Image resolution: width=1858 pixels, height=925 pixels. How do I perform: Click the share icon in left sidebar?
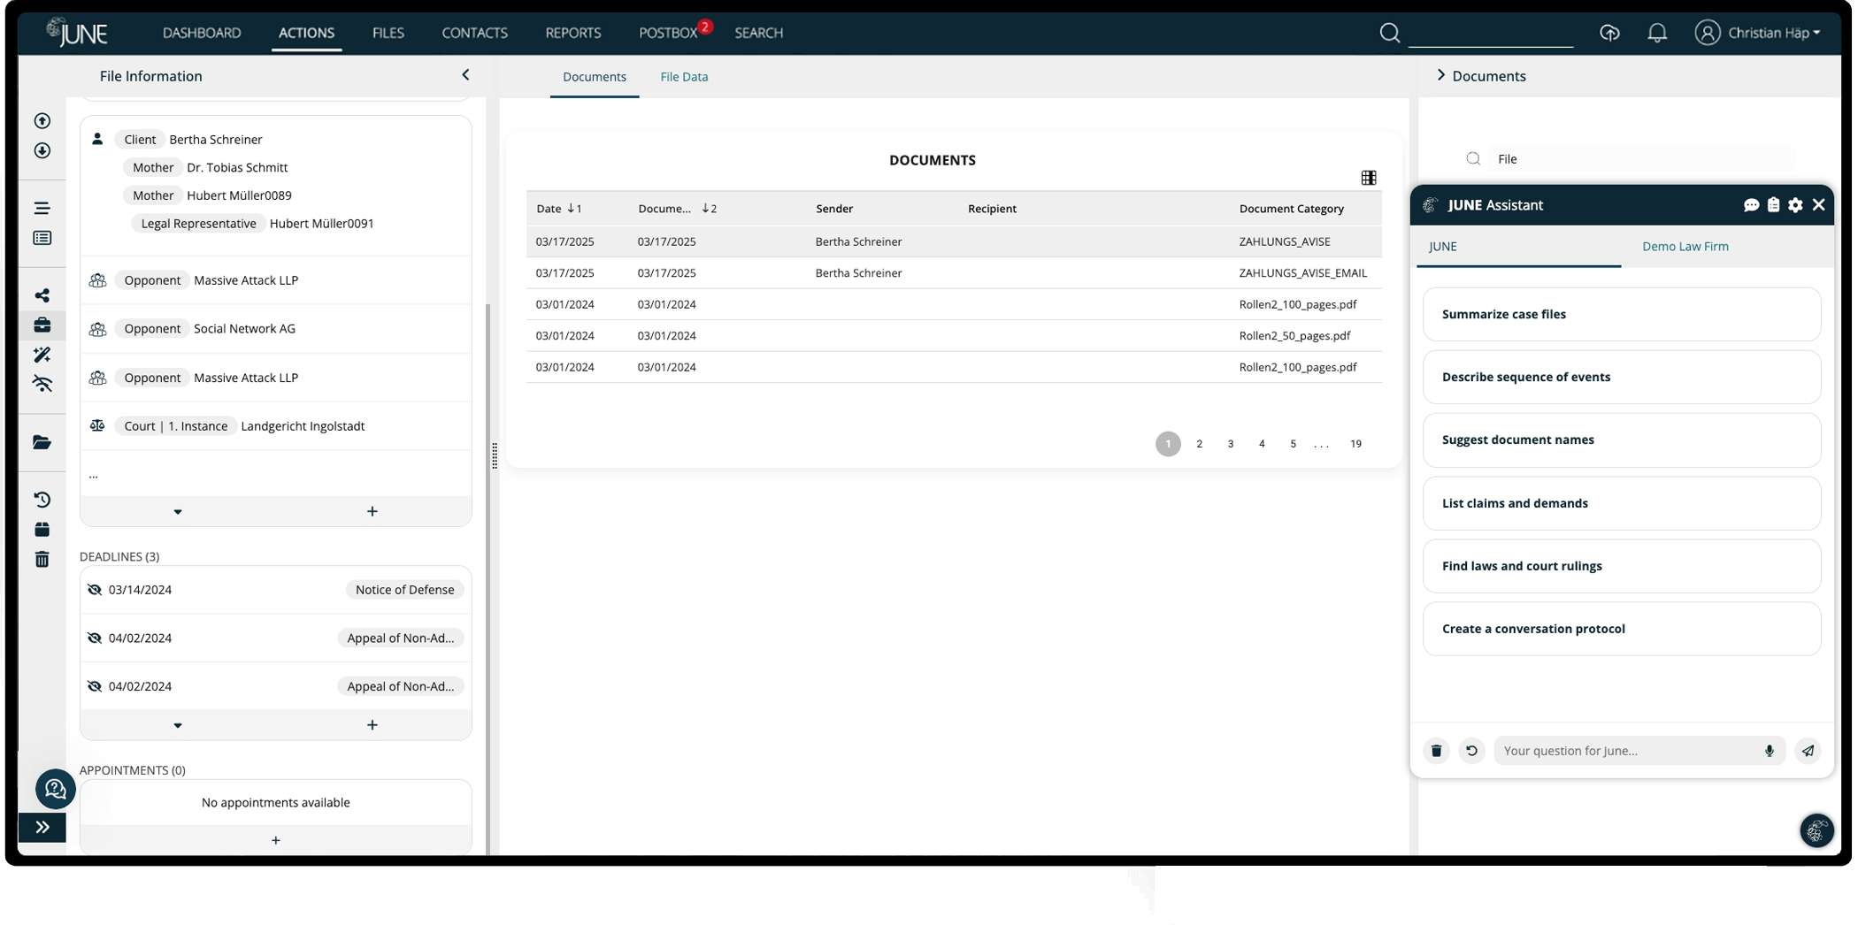[x=42, y=295]
